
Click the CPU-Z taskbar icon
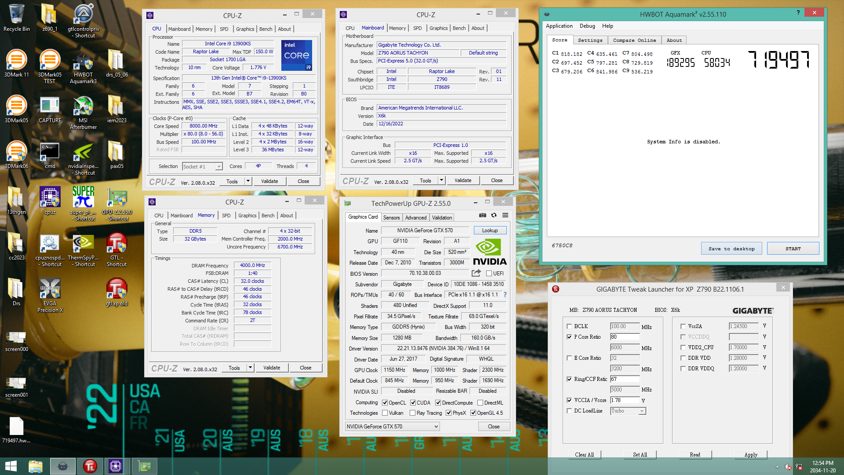pos(116,466)
